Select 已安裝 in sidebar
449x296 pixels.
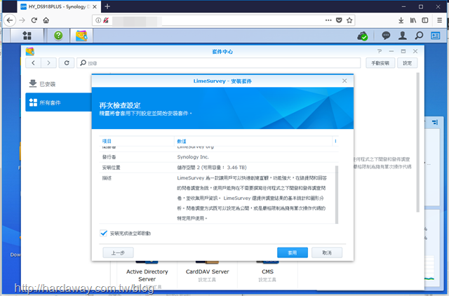pyautogui.click(x=58, y=84)
